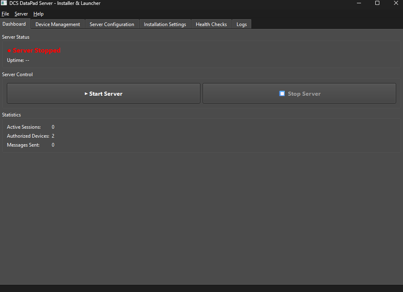The width and height of the screenshot is (403, 292).
Task: Click the Server Control group heading
Action: click(17, 75)
